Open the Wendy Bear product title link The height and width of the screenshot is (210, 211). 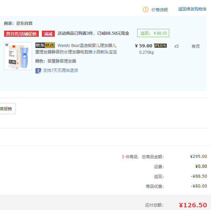[x=76, y=49]
